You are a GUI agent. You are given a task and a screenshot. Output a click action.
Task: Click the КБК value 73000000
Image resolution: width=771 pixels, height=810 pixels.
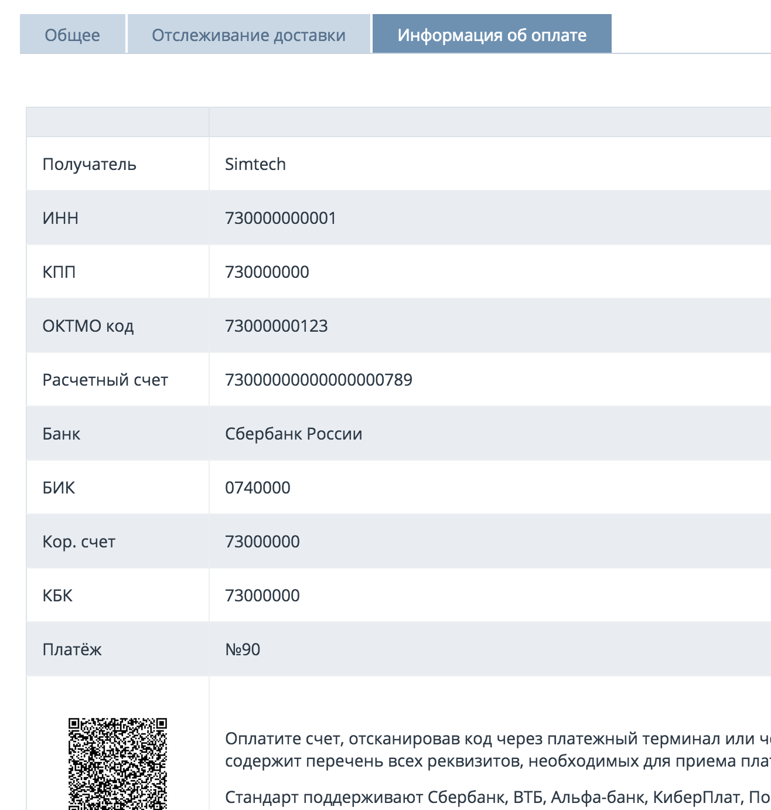(262, 595)
